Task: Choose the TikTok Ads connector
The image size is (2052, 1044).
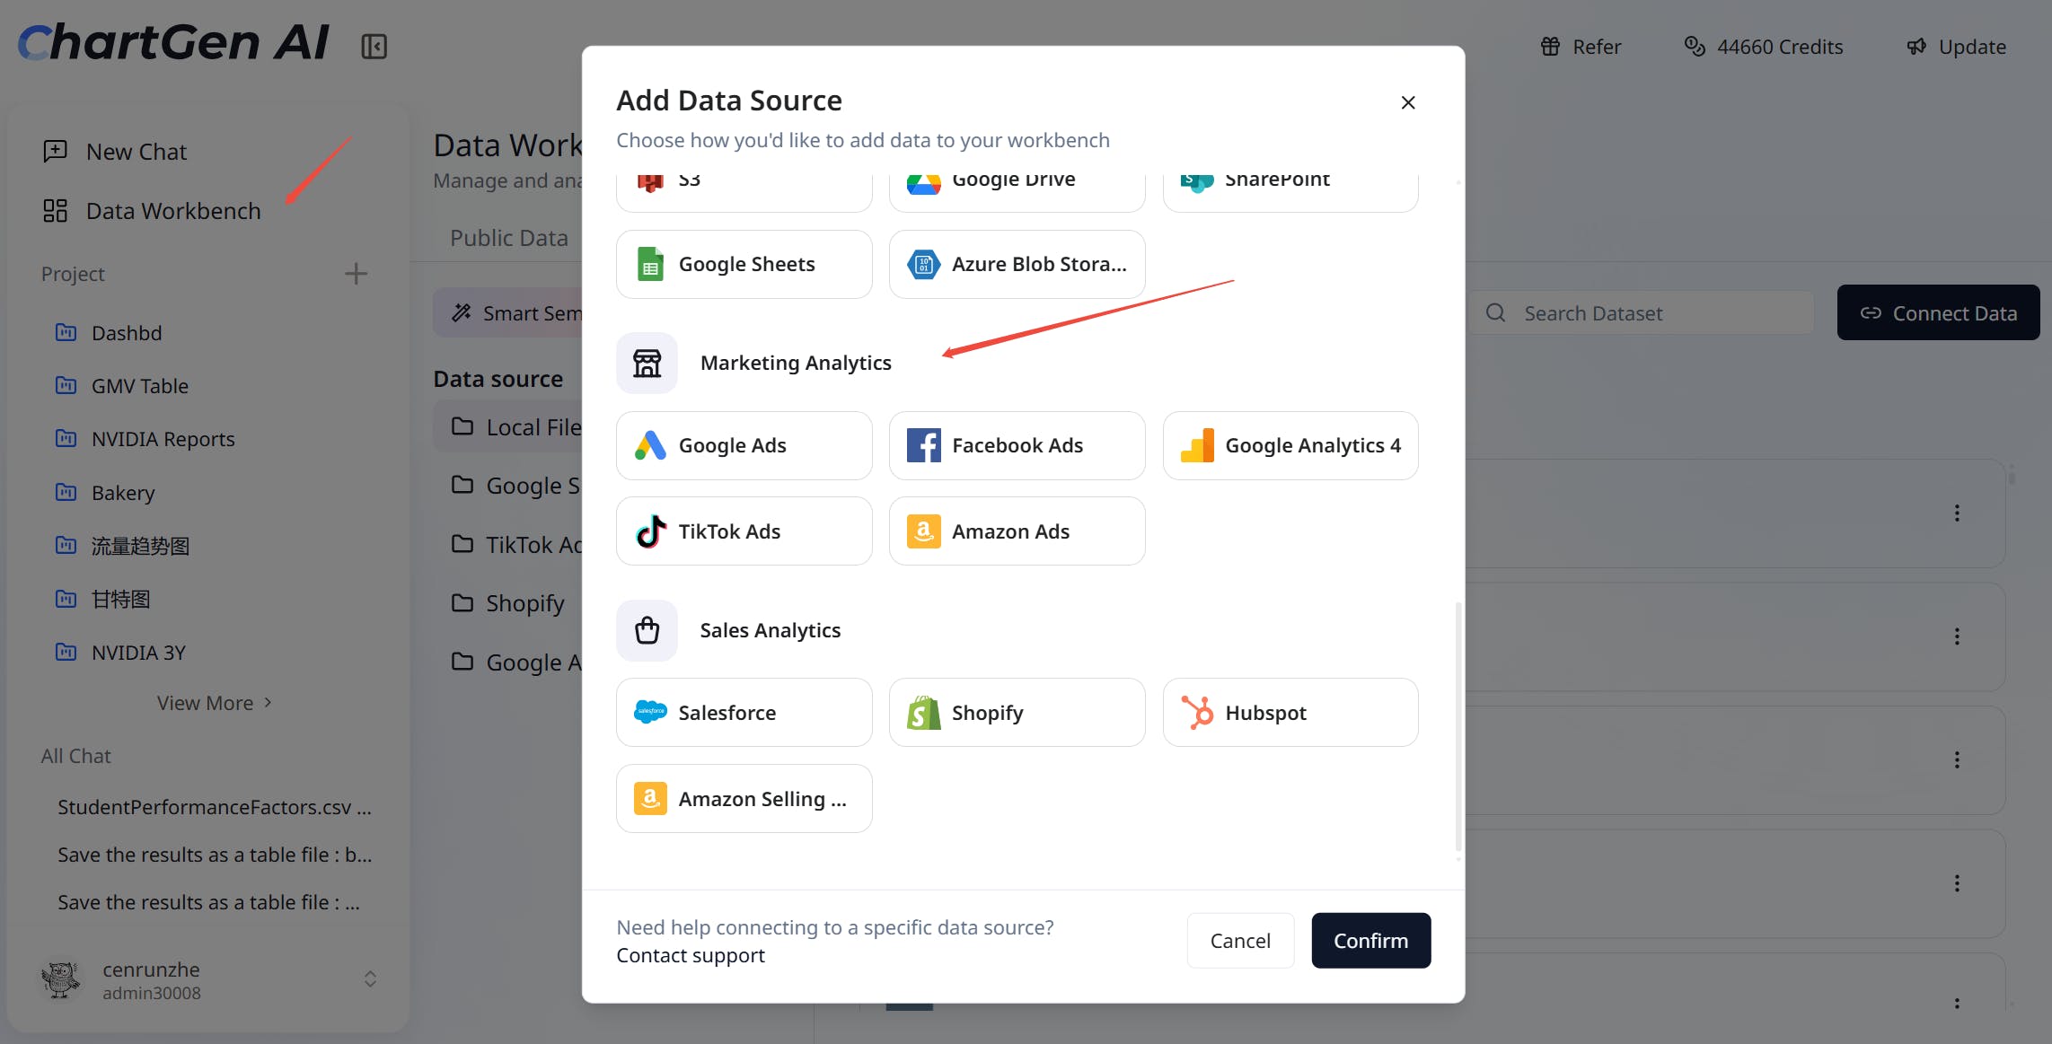Action: [744, 531]
